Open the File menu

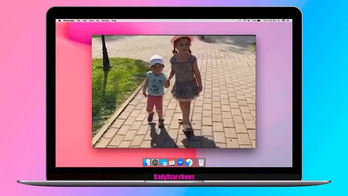pyautogui.click(x=78, y=21)
